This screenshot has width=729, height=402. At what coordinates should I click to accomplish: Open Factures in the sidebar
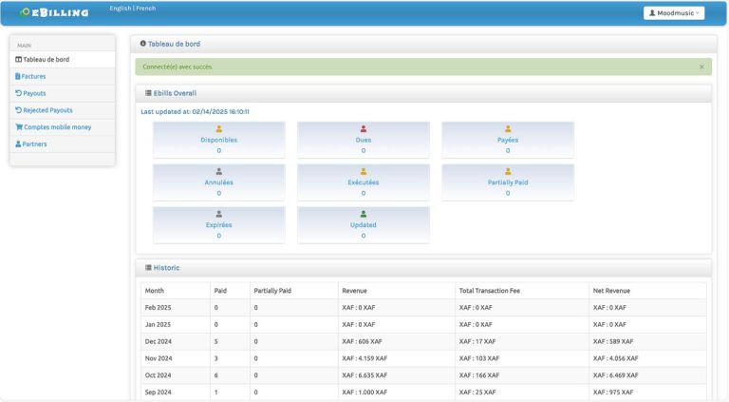pos(33,76)
